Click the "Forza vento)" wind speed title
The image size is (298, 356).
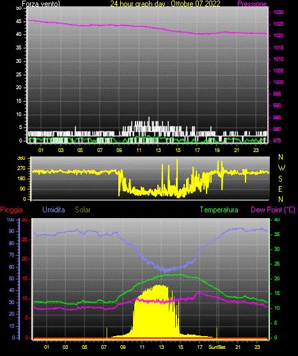tap(41, 4)
